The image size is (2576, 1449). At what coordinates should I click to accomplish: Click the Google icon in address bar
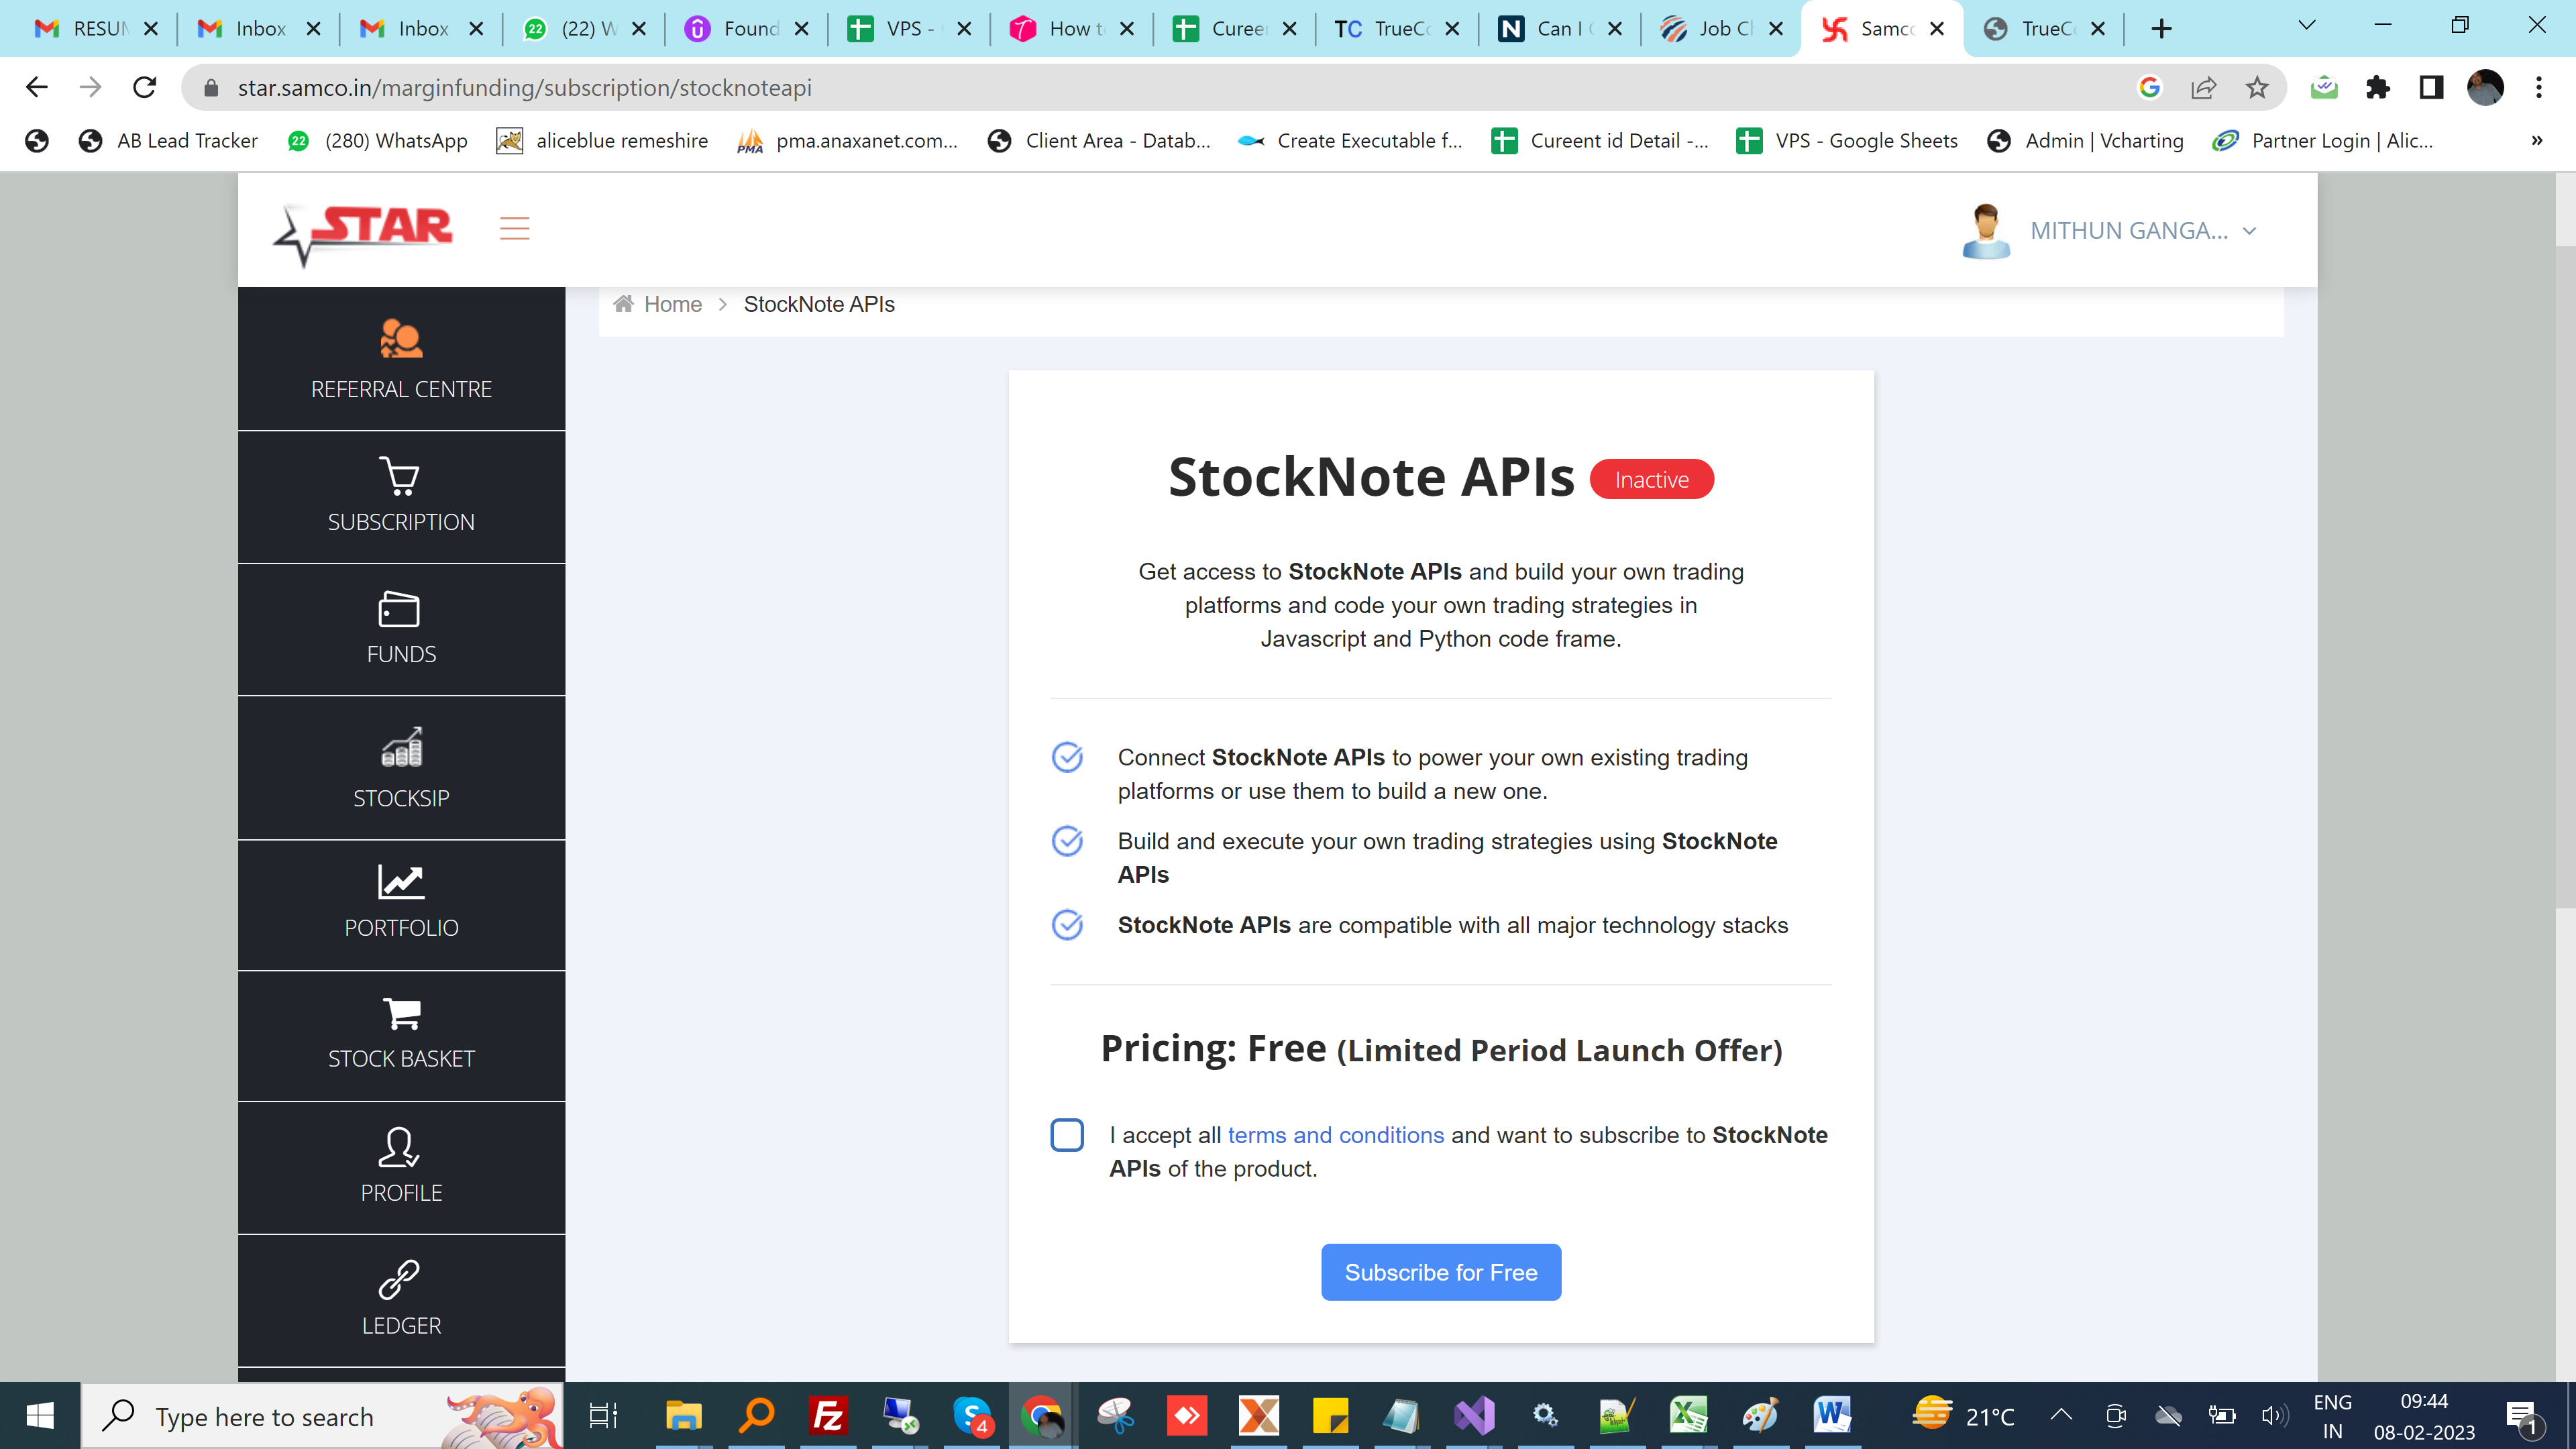(x=2149, y=88)
